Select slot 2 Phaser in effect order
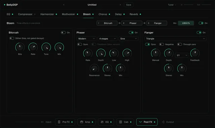The height and width of the screenshot is (128, 215). pos(132,23)
